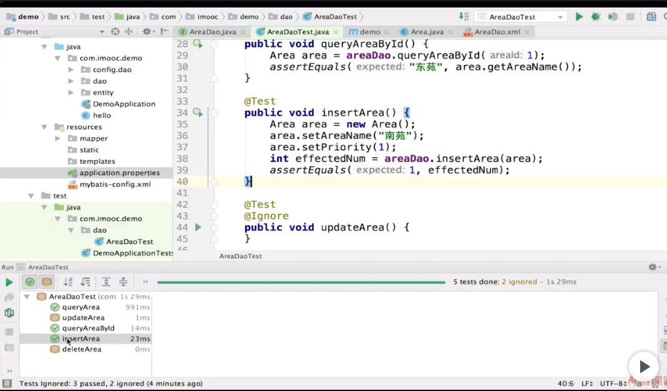This screenshot has width=667, height=391.
Task: Open Project Structure from the top toolbar
Action: click(x=651, y=17)
